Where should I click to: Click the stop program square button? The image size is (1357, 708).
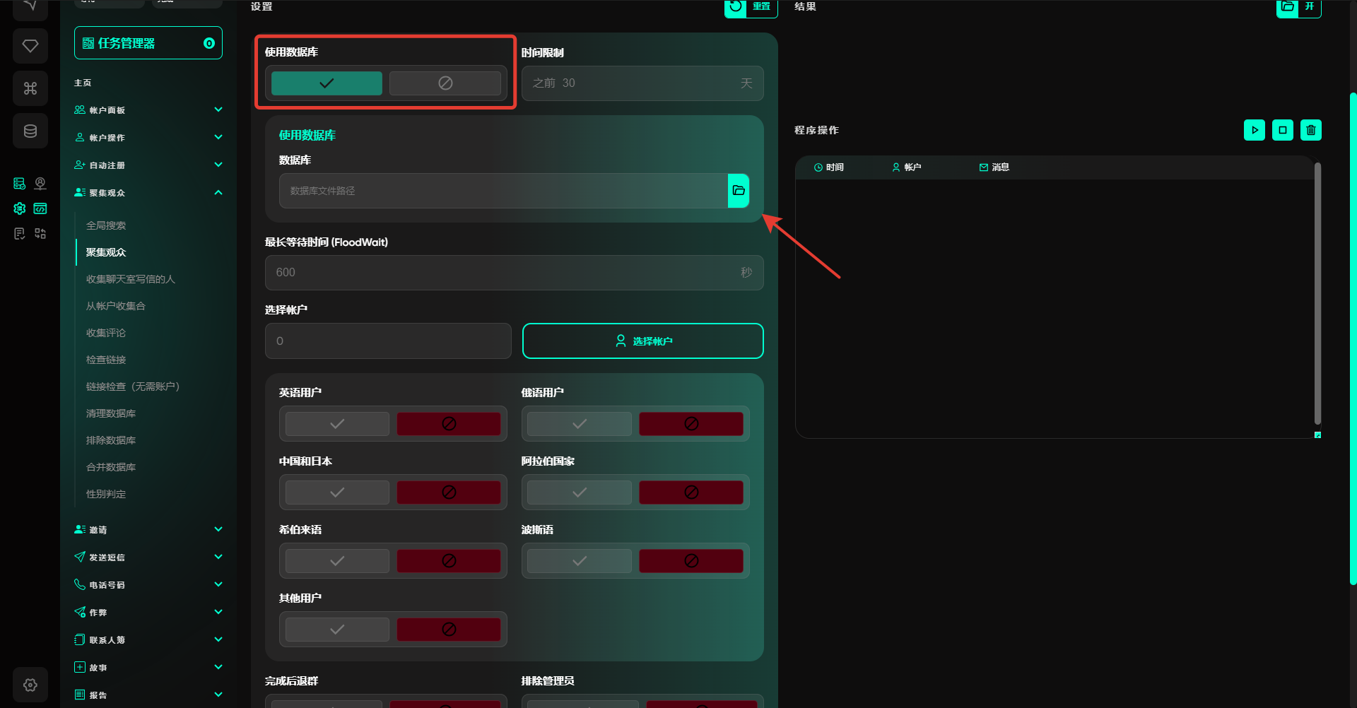pyautogui.click(x=1282, y=130)
